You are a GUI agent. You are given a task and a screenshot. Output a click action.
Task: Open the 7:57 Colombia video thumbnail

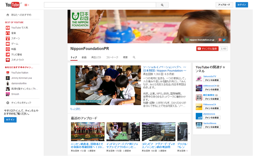[159, 132]
